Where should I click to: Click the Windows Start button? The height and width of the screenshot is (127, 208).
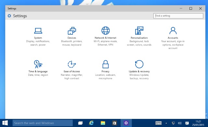point(5,123)
